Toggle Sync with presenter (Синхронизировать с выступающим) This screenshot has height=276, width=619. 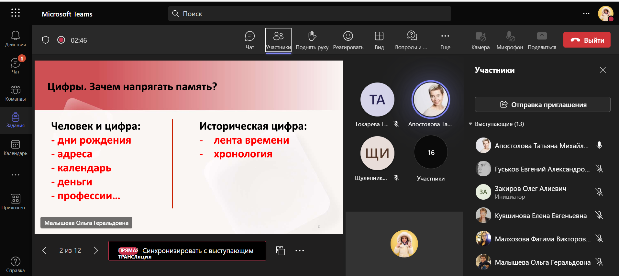tap(187, 251)
